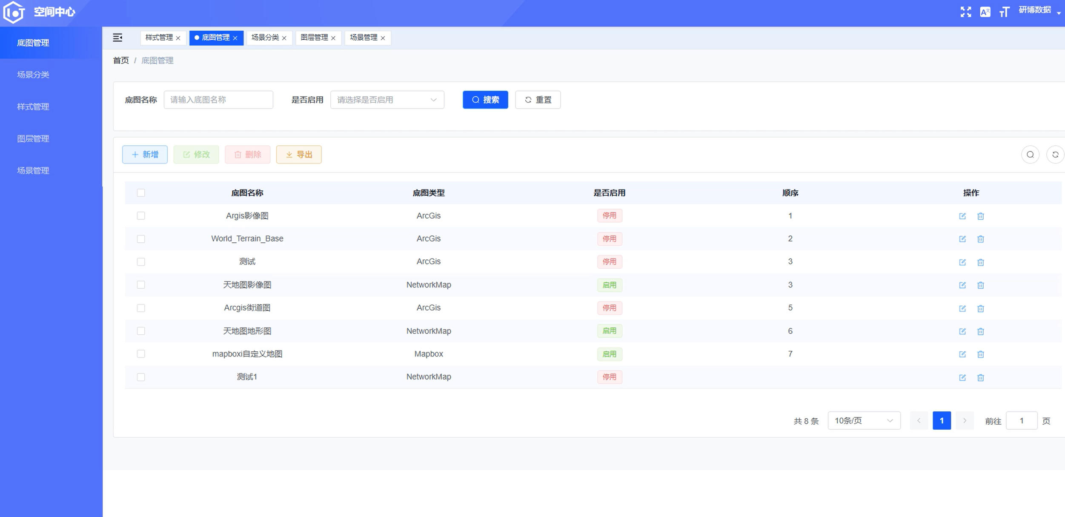Screen dimensions: 1065x517
Task: Edit the World_Terrain_Base row
Action: (x=962, y=239)
